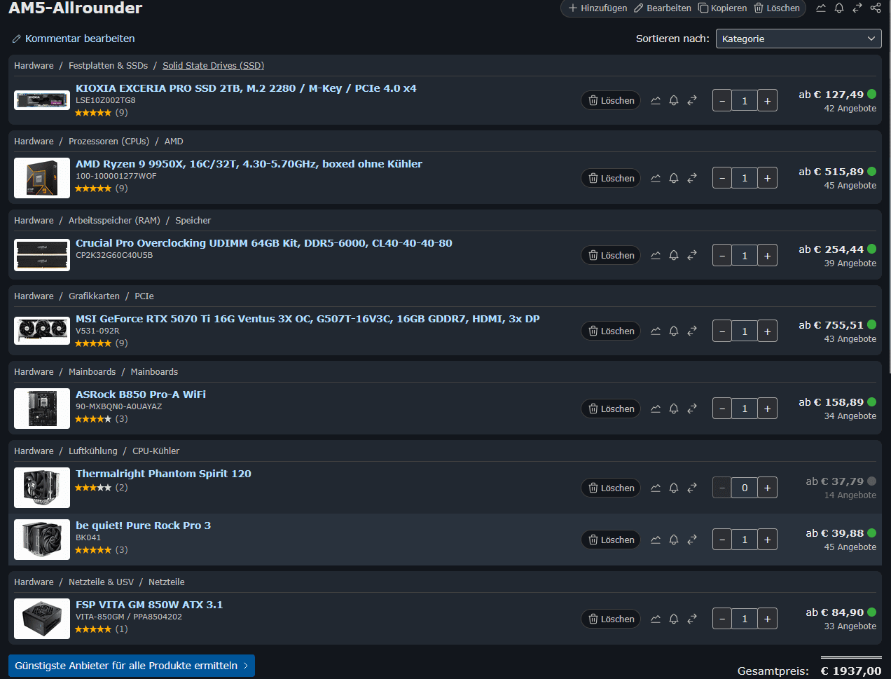Open price history chart for ASRock B850 Pro-A
The image size is (891, 679).
(x=656, y=409)
